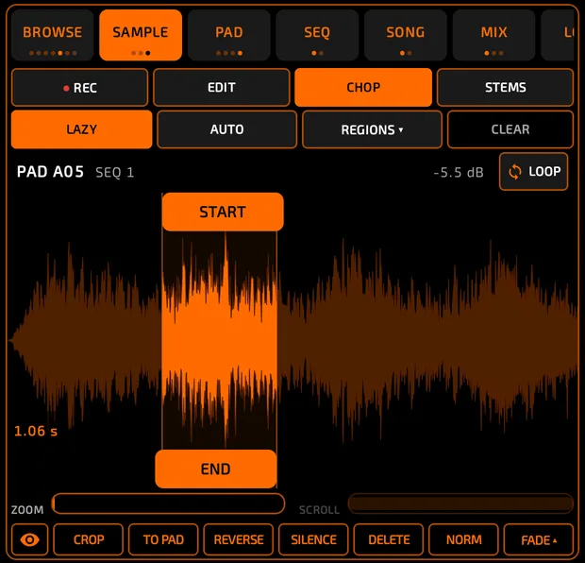This screenshot has height=563, width=585.
Task: Select the CHOP mode
Action: pyautogui.click(x=363, y=88)
